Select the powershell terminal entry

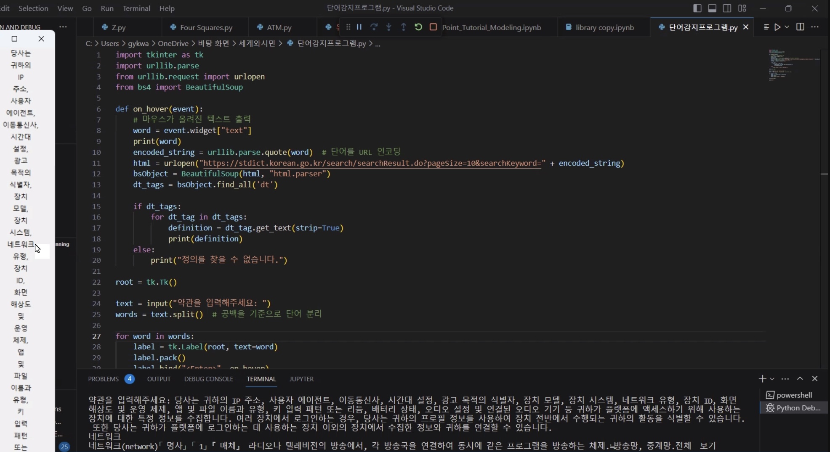coord(794,395)
